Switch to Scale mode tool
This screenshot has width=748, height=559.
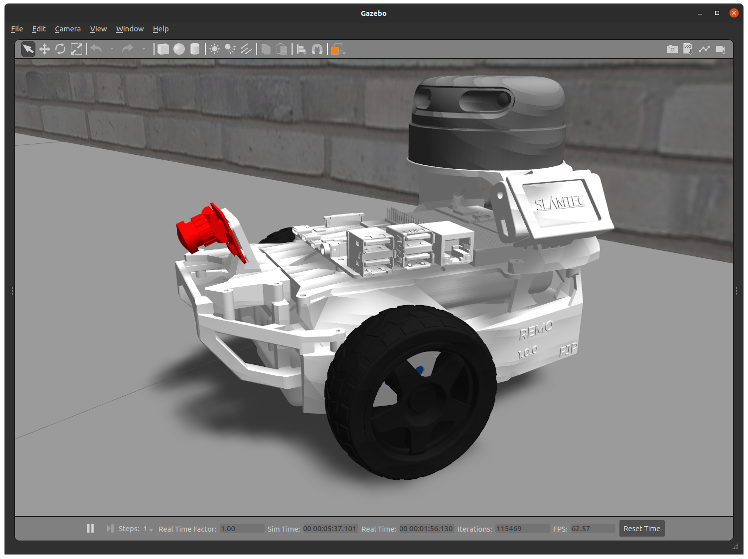(x=76, y=49)
